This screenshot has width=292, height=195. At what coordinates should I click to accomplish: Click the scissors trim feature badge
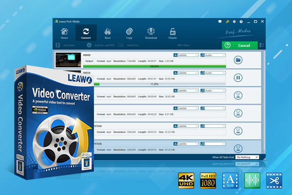[274, 181]
